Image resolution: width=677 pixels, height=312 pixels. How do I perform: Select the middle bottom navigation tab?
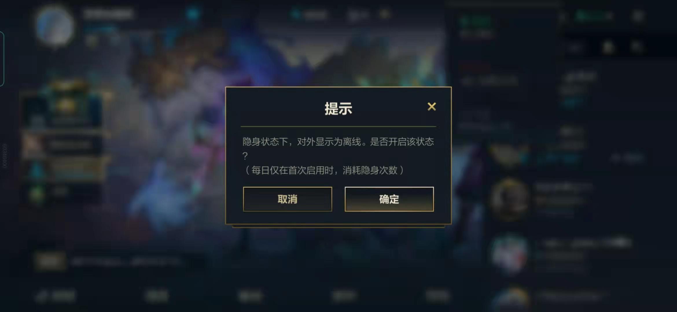tap(251, 296)
